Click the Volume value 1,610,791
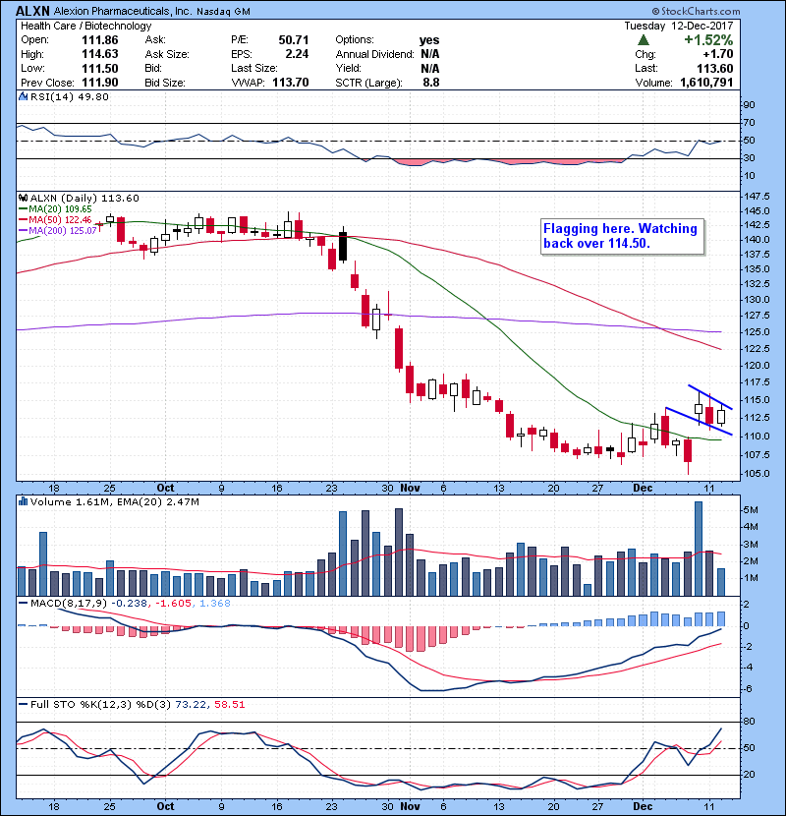The image size is (786, 816). 706,83
